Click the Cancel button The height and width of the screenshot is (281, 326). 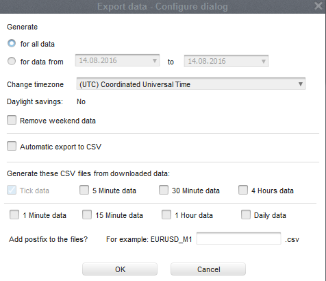coord(208,269)
